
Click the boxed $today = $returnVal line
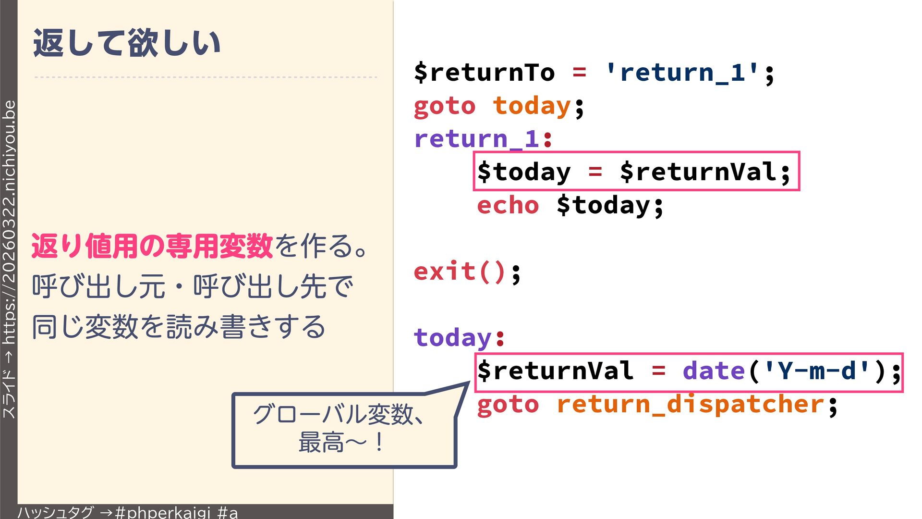(636, 172)
